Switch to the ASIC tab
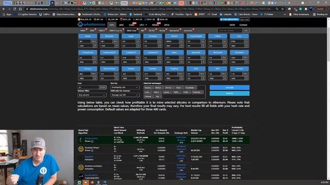The image size is (330, 185). (122, 25)
